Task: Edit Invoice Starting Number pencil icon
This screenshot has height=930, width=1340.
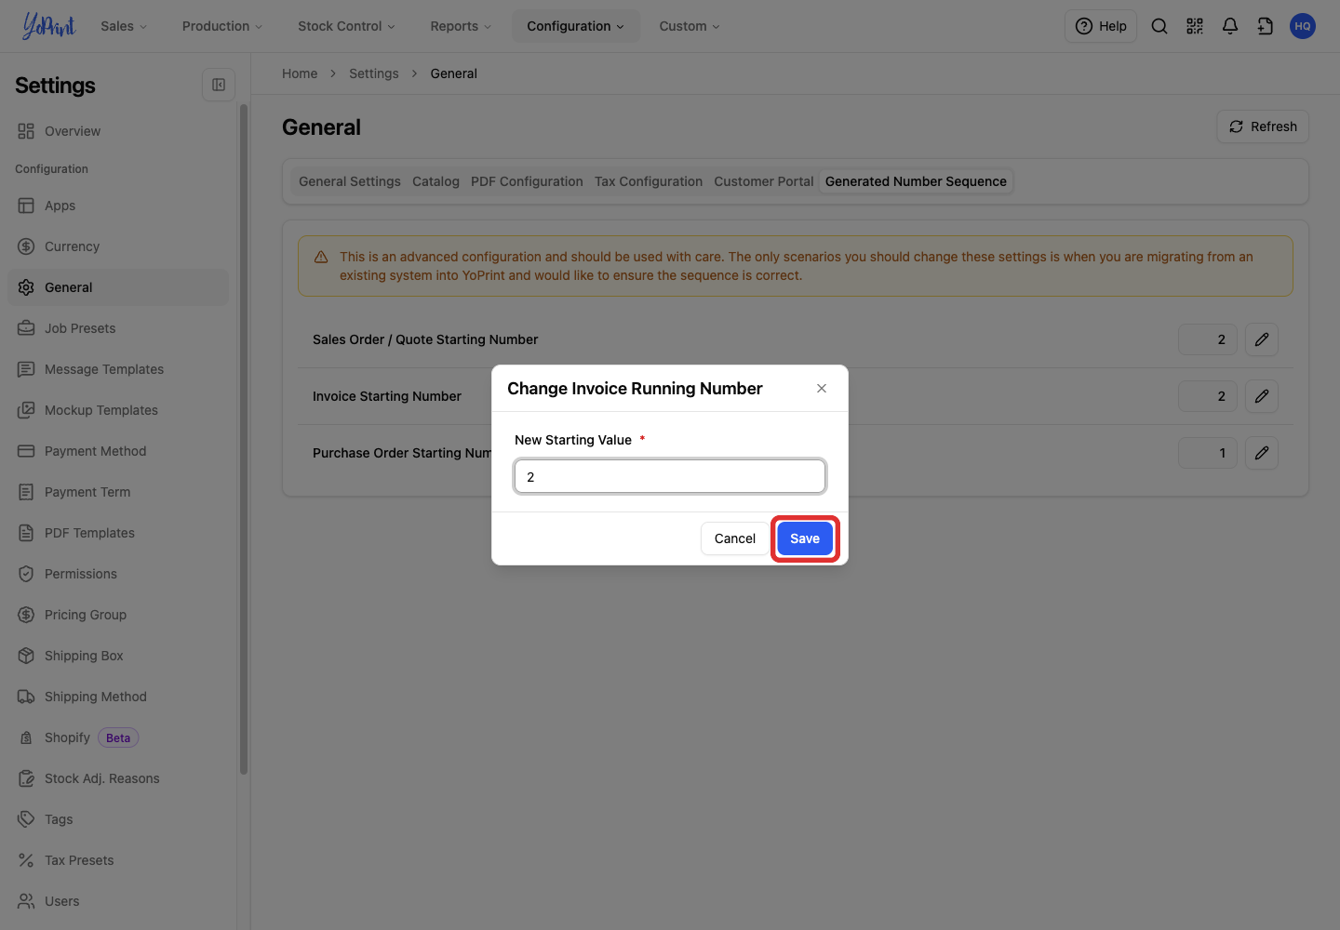Action: 1262,396
